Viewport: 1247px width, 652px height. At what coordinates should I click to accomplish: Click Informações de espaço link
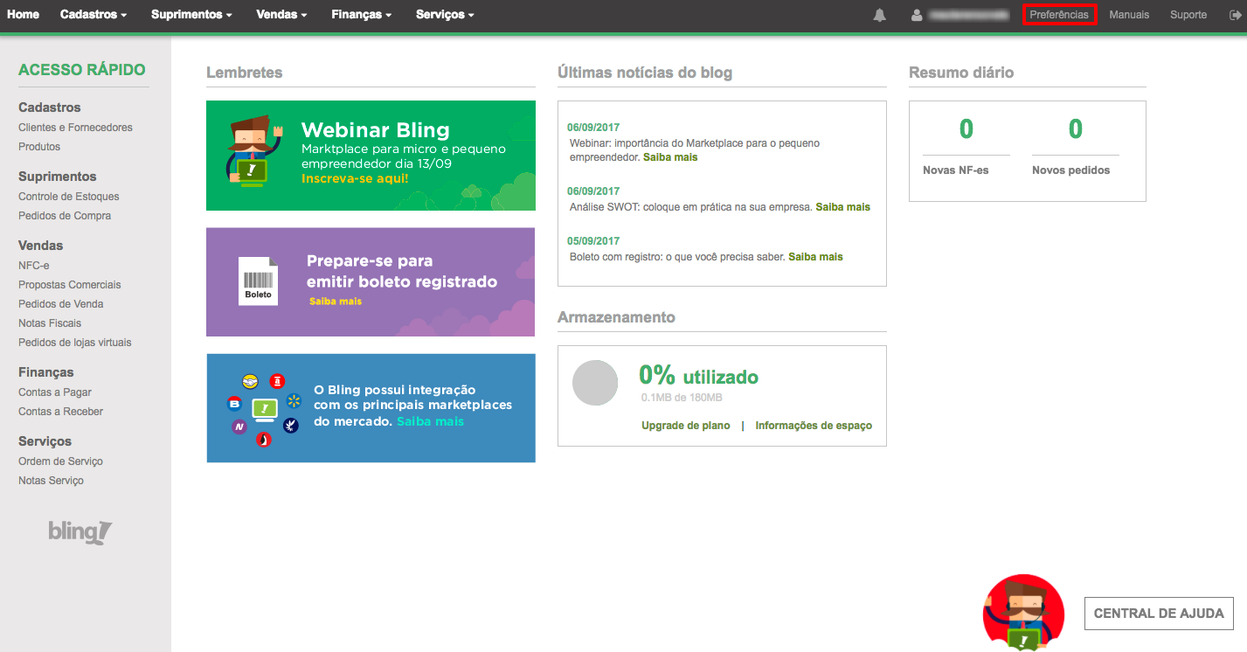pos(814,426)
